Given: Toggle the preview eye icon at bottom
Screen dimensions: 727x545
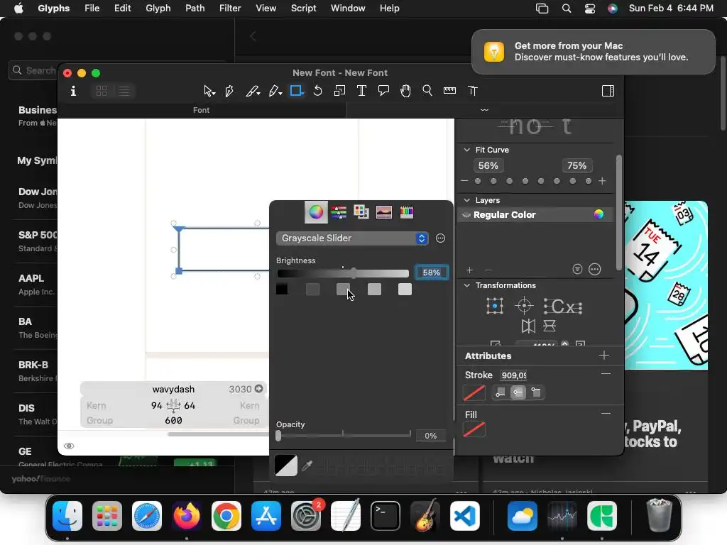Looking at the screenshot, I should 69,446.
